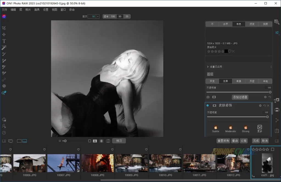Toggle the checkbox on the selected co21 thumbnail
Viewport: 281px width, 182px height.
272,149
